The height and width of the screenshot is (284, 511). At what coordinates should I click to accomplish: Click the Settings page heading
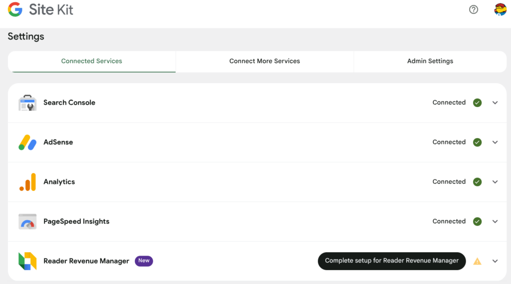click(x=26, y=36)
